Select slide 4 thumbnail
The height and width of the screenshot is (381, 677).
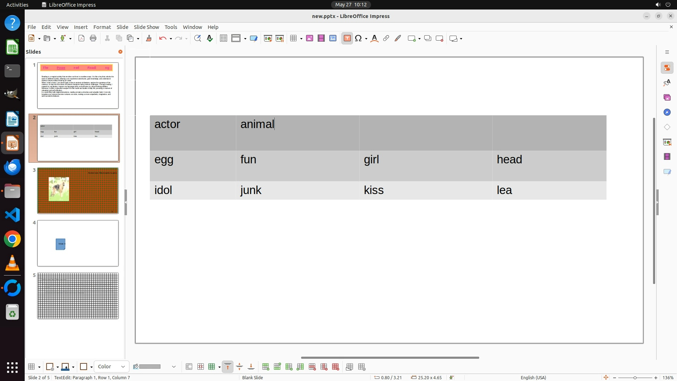click(x=78, y=243)
